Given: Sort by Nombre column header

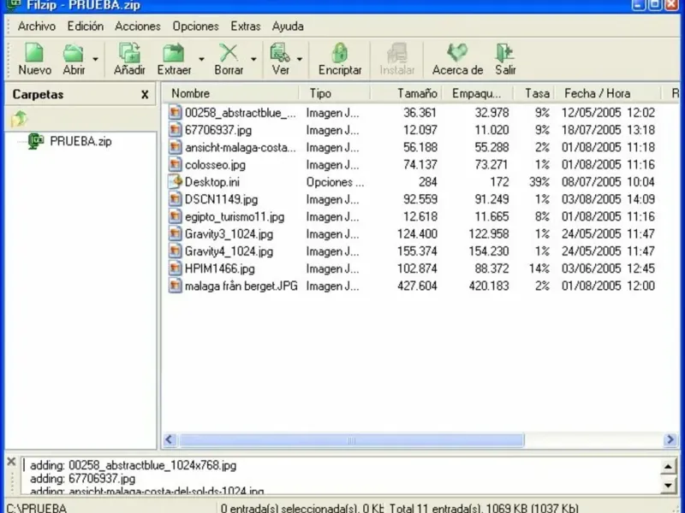Looking at the screenshot, I should coord(230,93).
